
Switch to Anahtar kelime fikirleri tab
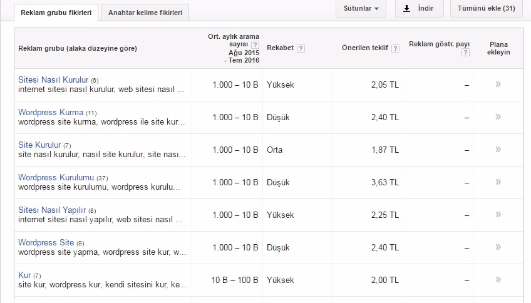pyautogui.click(x=145, y=13)
